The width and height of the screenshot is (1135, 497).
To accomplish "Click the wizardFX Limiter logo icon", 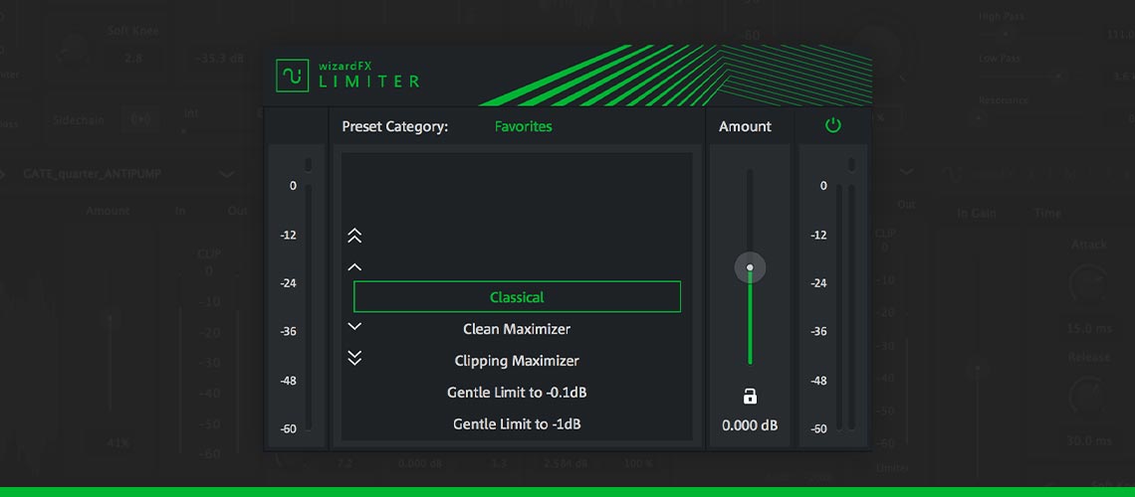I will pos(293,76).
